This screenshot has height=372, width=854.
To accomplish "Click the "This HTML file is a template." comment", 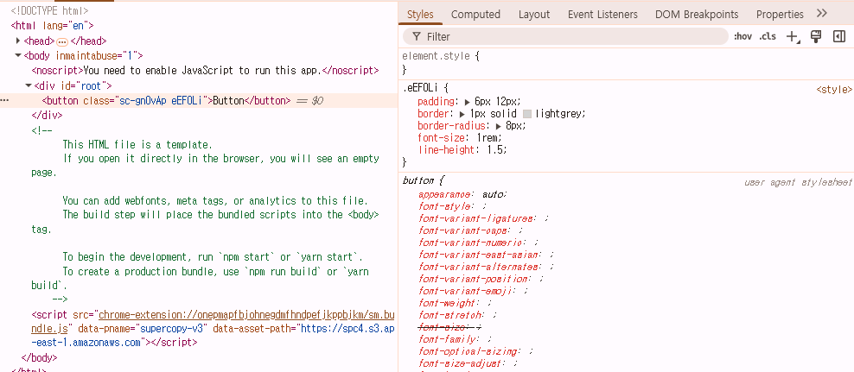I will (x=137, y=145).
